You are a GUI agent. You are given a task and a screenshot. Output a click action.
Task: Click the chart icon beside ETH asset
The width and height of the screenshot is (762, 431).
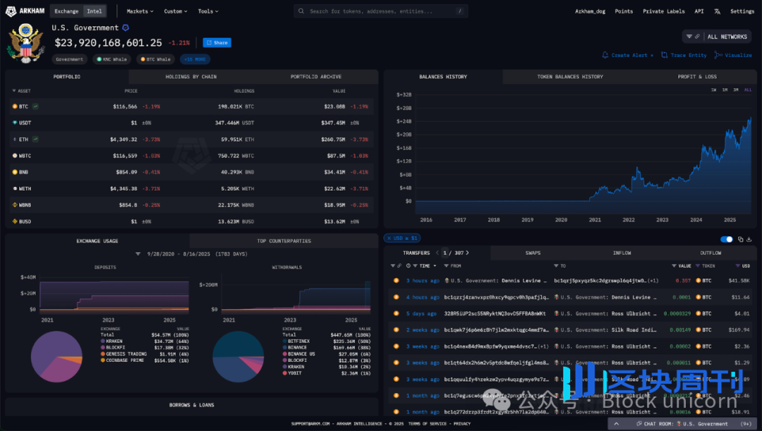pos(35,139)
